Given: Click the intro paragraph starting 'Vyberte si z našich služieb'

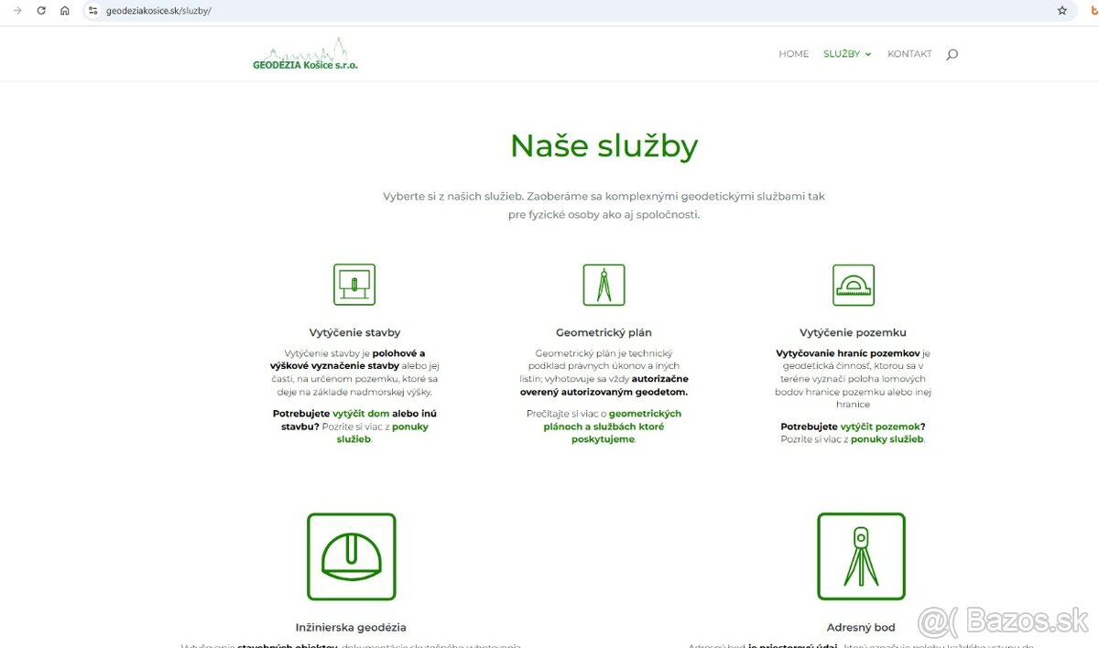Looking at the screenshot, I should pos(604,205).
